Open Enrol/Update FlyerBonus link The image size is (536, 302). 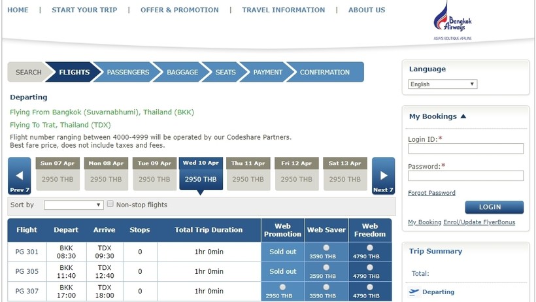[x=480, y=222]
